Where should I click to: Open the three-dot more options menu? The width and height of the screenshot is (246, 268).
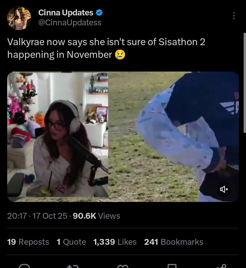coord(234,16)
